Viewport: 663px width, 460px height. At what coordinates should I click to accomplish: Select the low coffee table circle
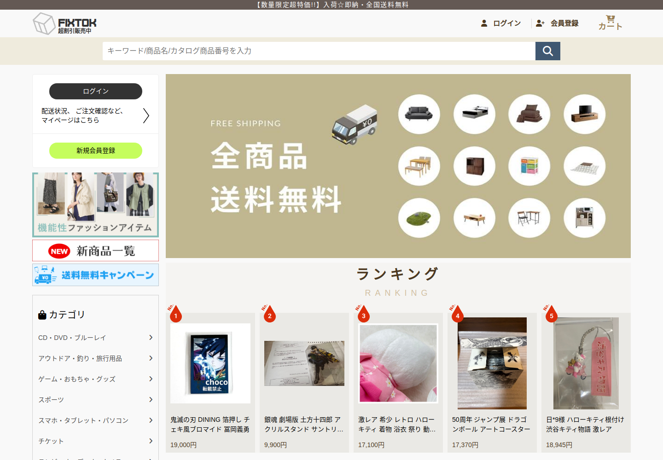tap(474, 218)
